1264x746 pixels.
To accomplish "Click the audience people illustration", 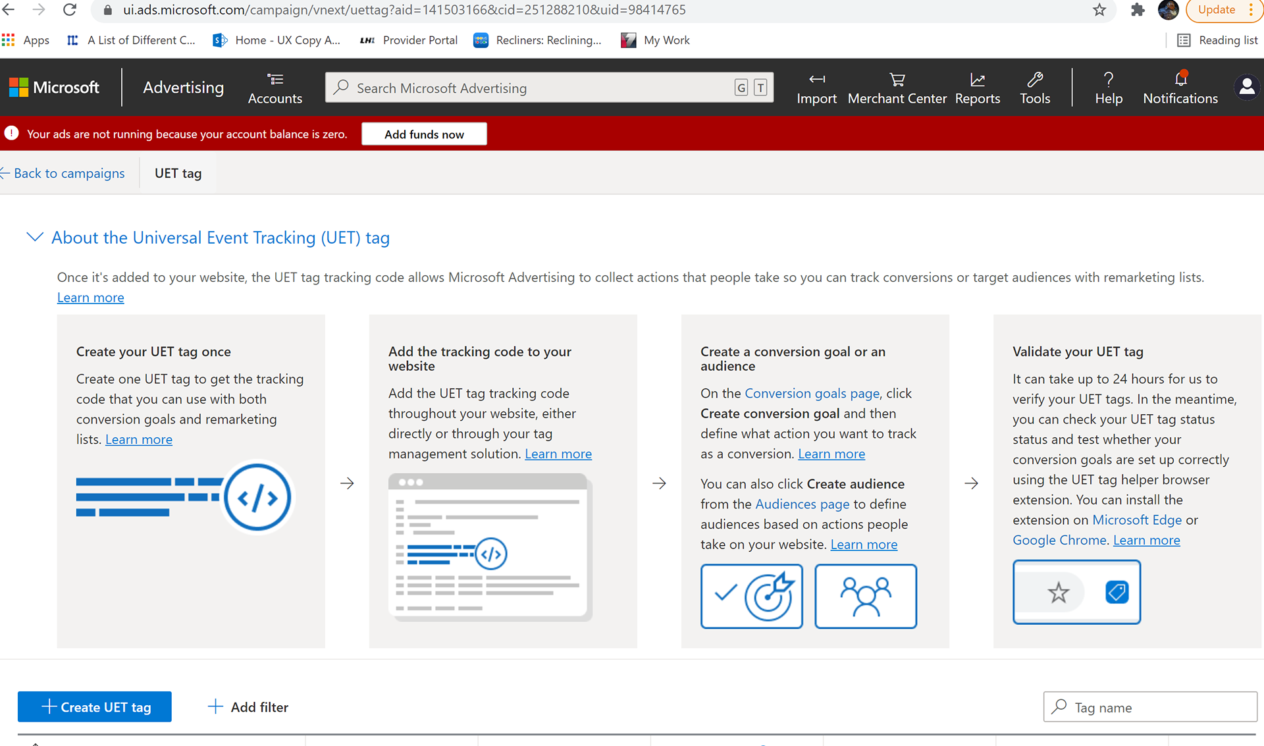I will pyautogui.click(x=865, y=596).
